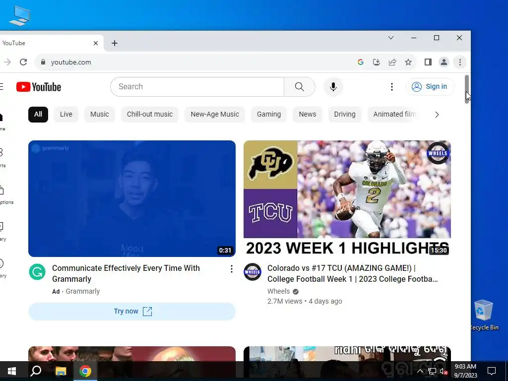Toggle Chrome side panel
The height and width of the screenshot is (381, 508).
pyautogui.click(x=428, y=62)
